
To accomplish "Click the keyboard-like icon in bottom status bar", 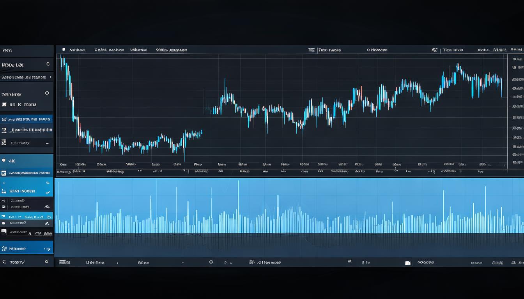I will coord(64,262).
